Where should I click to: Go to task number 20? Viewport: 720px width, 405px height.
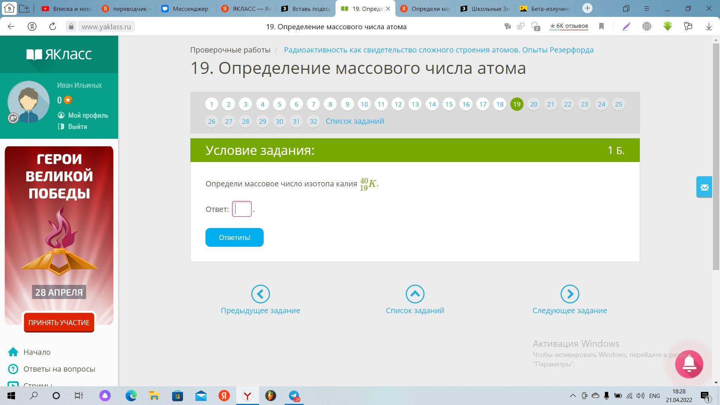(534, 104)
